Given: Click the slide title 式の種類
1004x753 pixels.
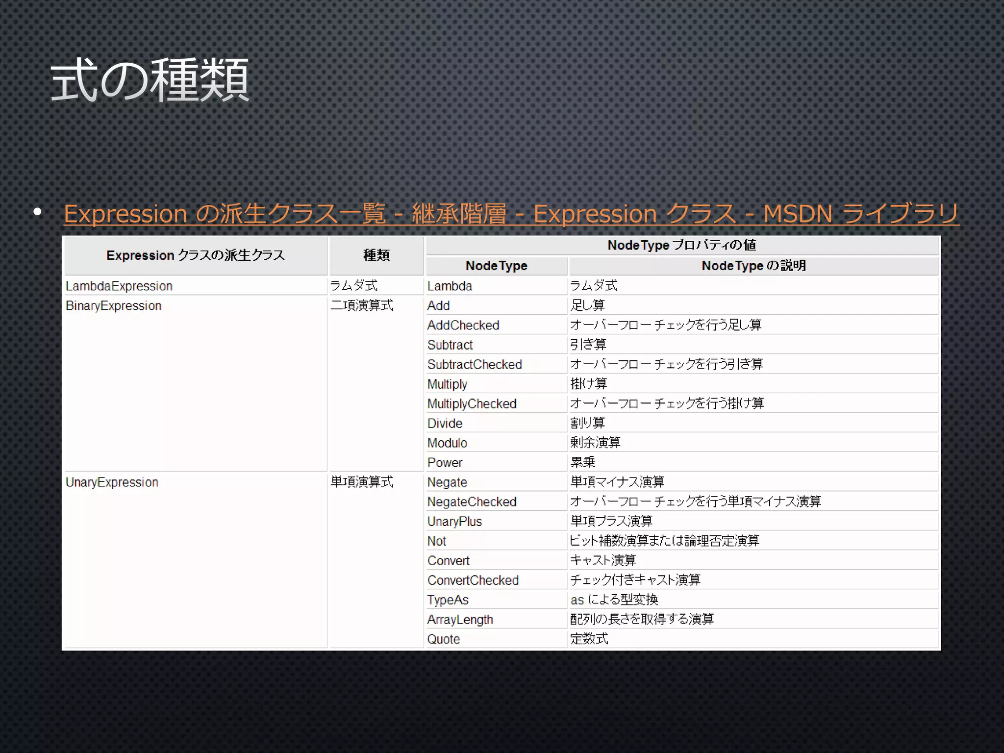Looking at the screenshot, I should tap(150, 79).
